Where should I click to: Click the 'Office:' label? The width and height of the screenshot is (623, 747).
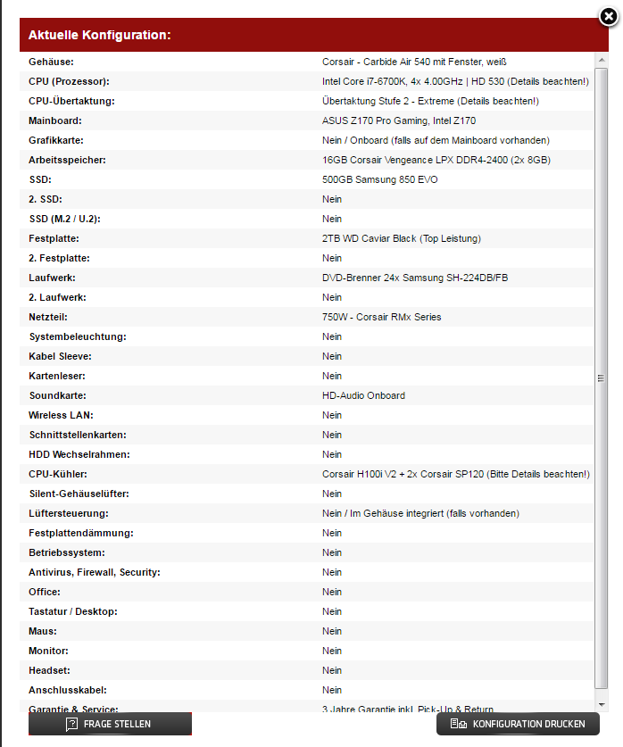[x=45, y=592]
